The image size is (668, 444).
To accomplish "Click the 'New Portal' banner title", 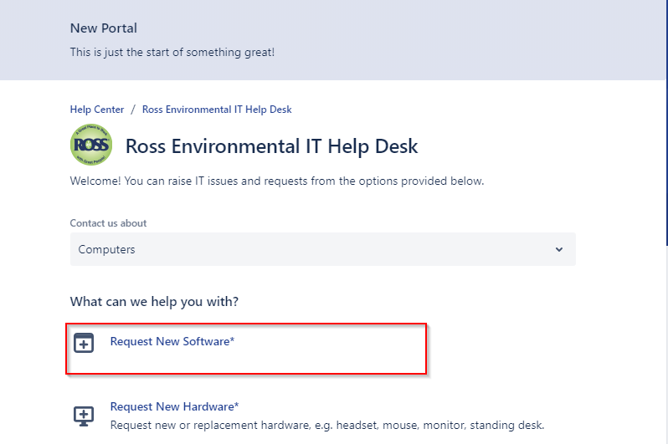I will (104, 28).
